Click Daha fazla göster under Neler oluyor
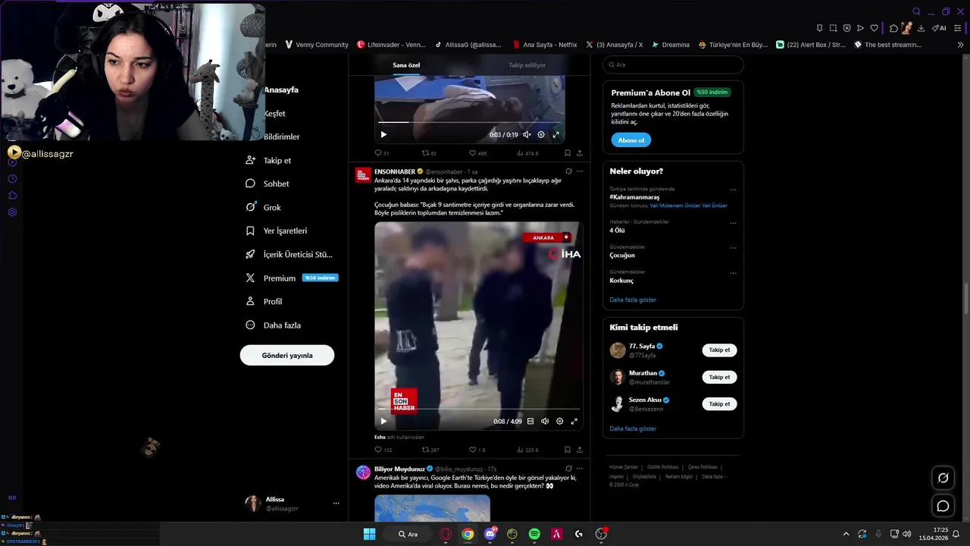 click(633, 300)
